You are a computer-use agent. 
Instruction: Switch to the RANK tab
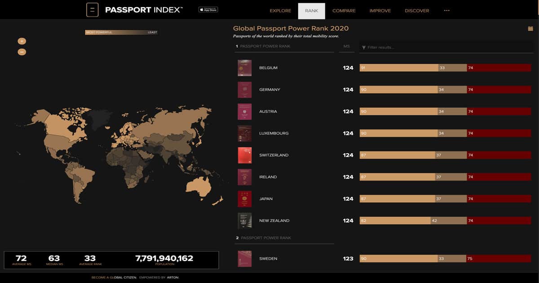[312, 10]
